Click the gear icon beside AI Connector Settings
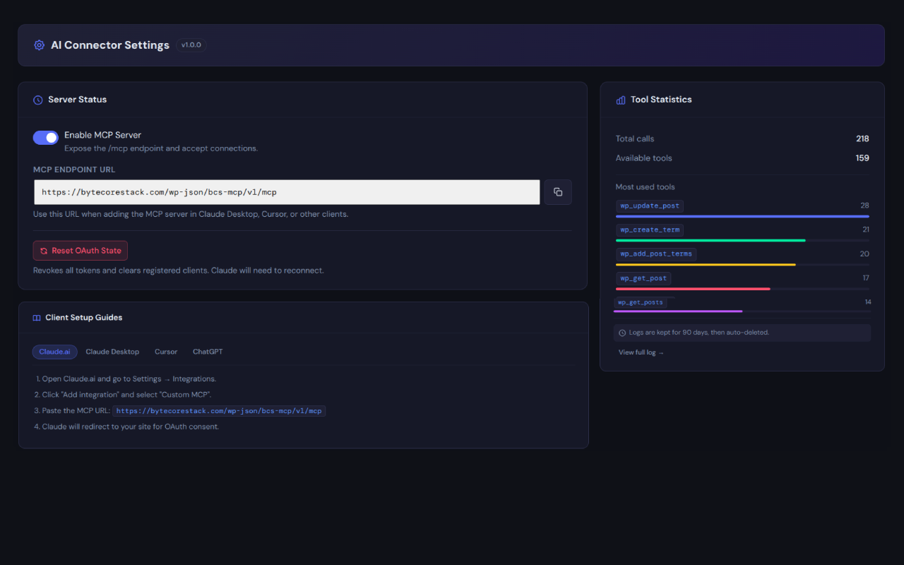This screenshot has width=904, height=565. [x=39, y=45]
